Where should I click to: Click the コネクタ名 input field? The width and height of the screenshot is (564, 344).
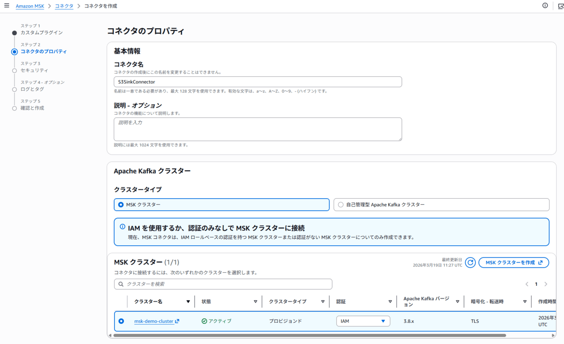257,82
